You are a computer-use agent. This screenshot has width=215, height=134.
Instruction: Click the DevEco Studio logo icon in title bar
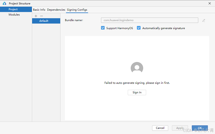pyautogui.click(x=4, y=3)
